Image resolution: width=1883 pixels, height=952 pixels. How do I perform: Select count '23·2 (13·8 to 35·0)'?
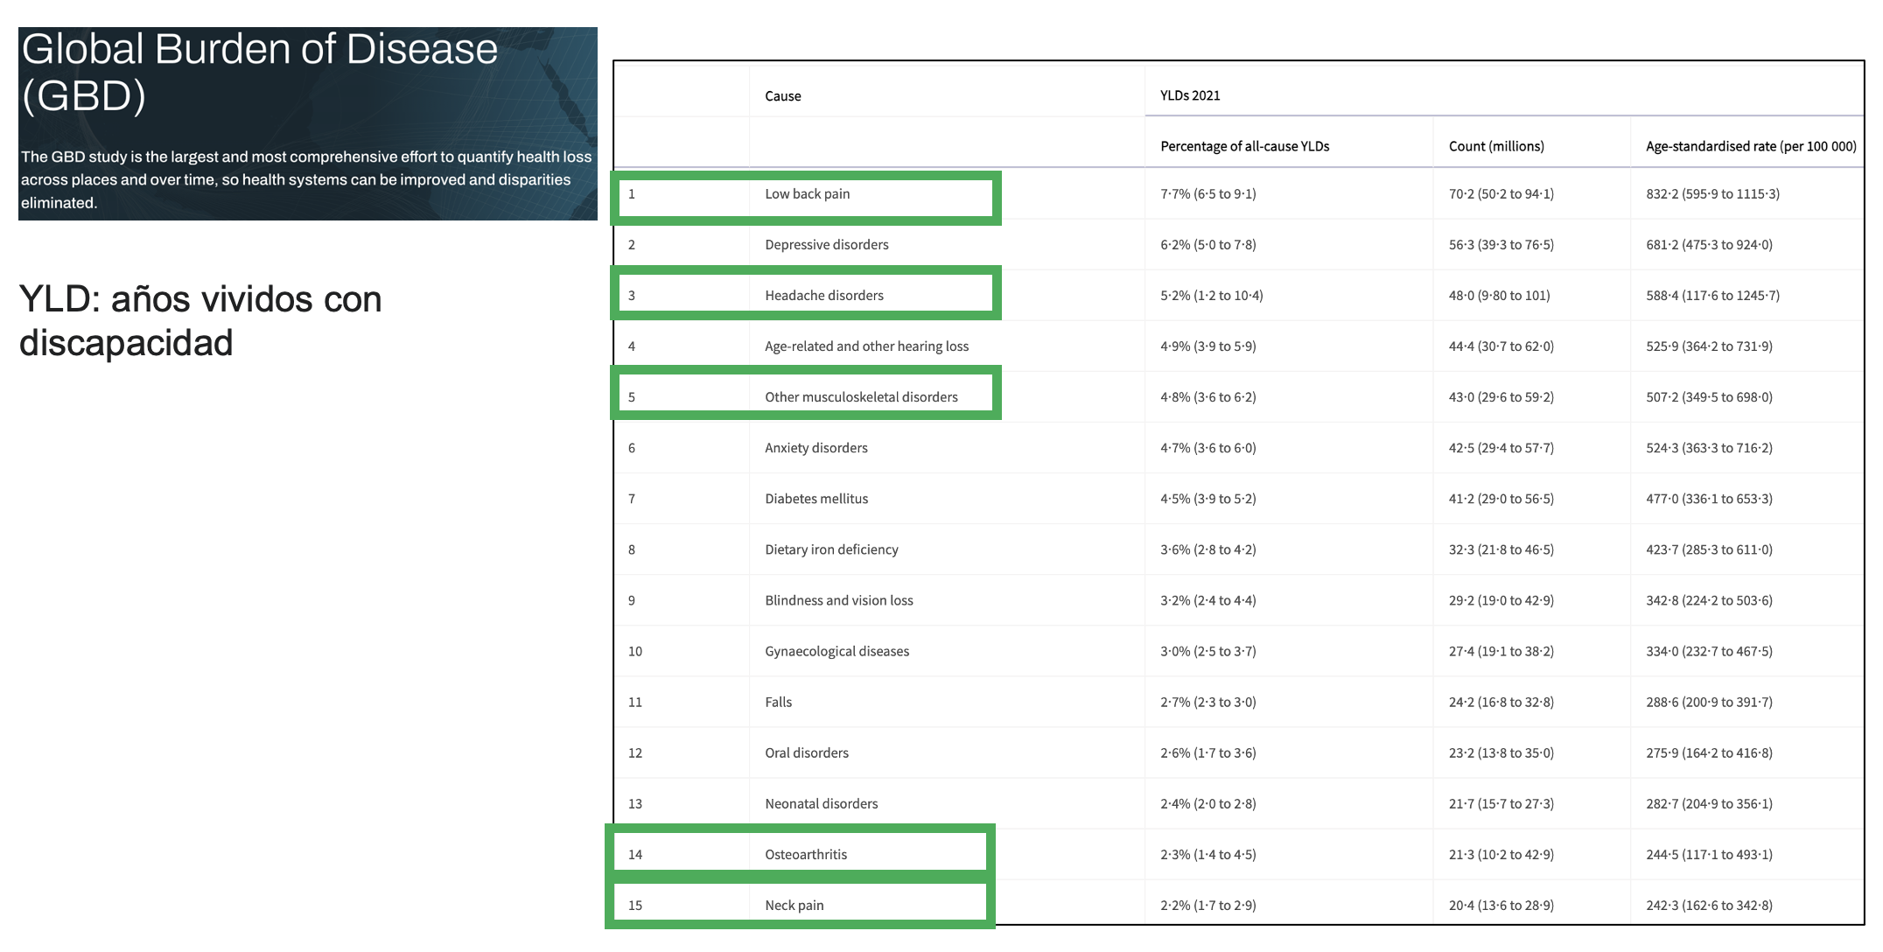[x=1501, y=752]
